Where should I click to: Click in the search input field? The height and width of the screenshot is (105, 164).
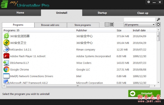click(x=139, y=19)
